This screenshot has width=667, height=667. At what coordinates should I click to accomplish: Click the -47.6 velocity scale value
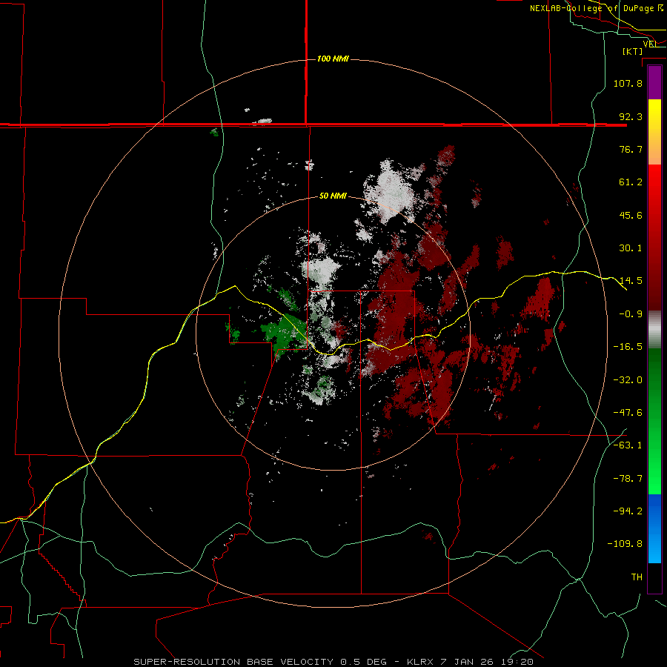point(628,413)
